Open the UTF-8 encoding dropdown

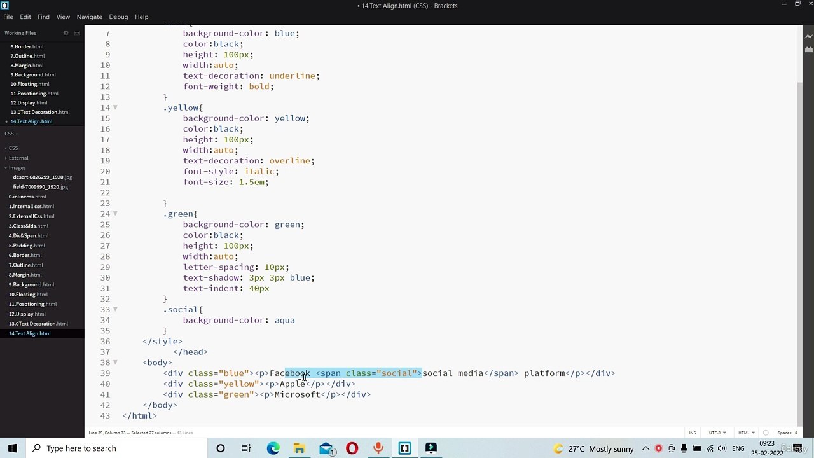tap(717, 433)
